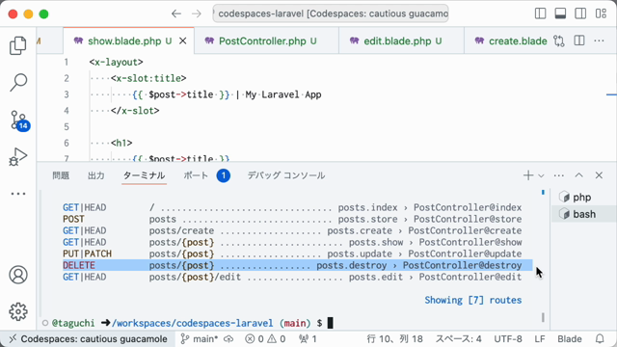Click the Codespaces: cautious guacamole remote indicator
This screenshot has width=617, height=347.
[x=88, y=338]
